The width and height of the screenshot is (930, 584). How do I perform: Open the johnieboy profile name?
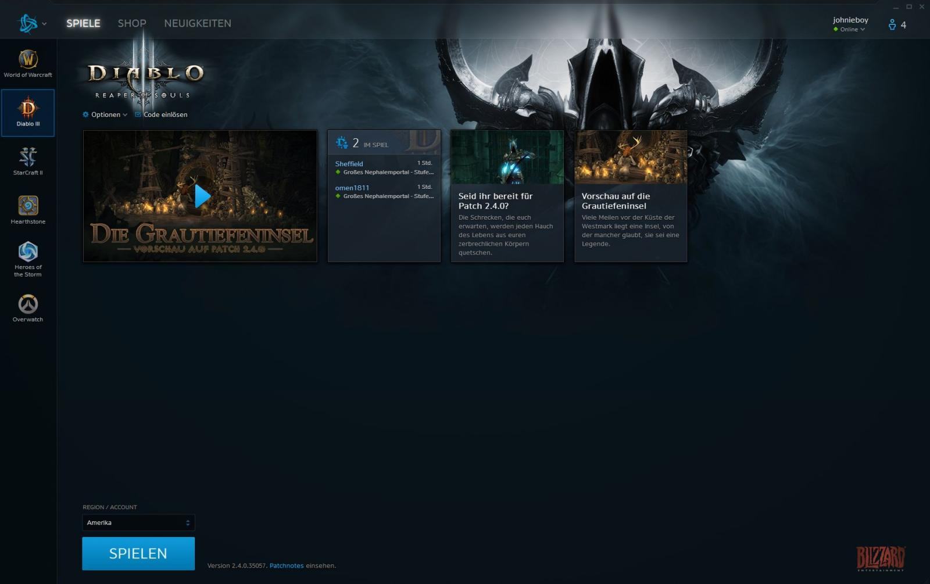tap(850, 20)
